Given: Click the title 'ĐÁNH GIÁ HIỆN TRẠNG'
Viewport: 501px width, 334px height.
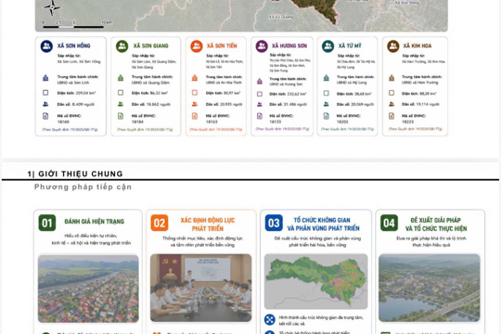Looking at the screenshot, I should tap(95, 221).
